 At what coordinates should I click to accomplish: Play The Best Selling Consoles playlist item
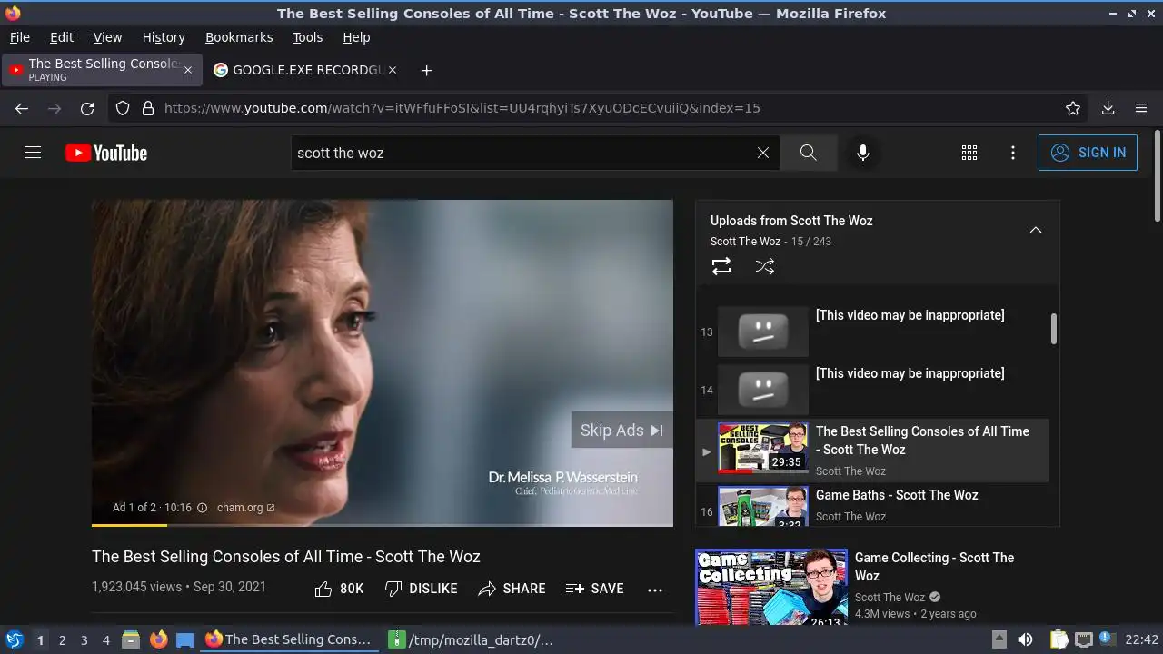pyautogui.click(x=872, y=451)
